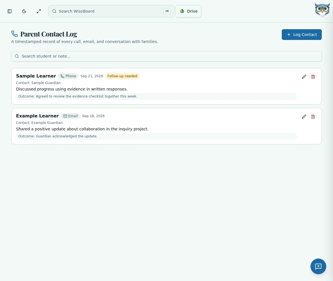The width and height of the screenshot is (333, 281).
Task: Expand to fullscreen with arrows icon
Action: coord(39,11)
